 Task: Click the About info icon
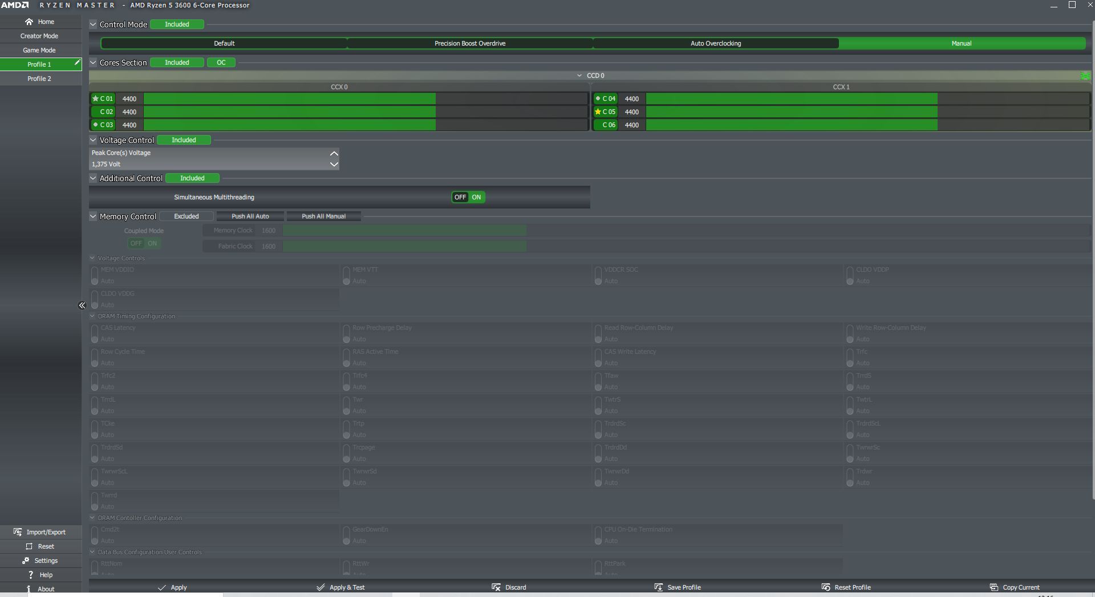point(29,589)
